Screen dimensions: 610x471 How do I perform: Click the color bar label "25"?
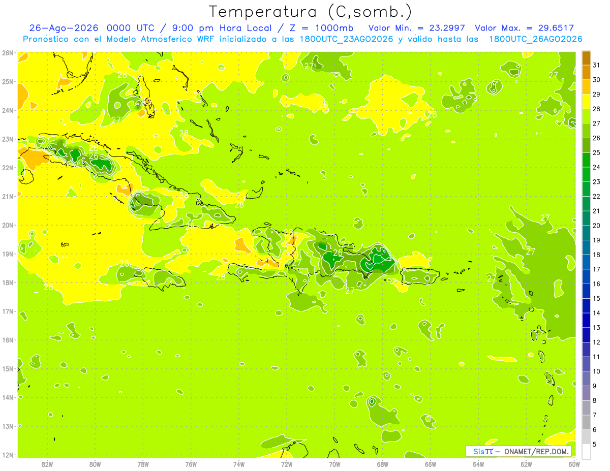[x=596, y=152]
